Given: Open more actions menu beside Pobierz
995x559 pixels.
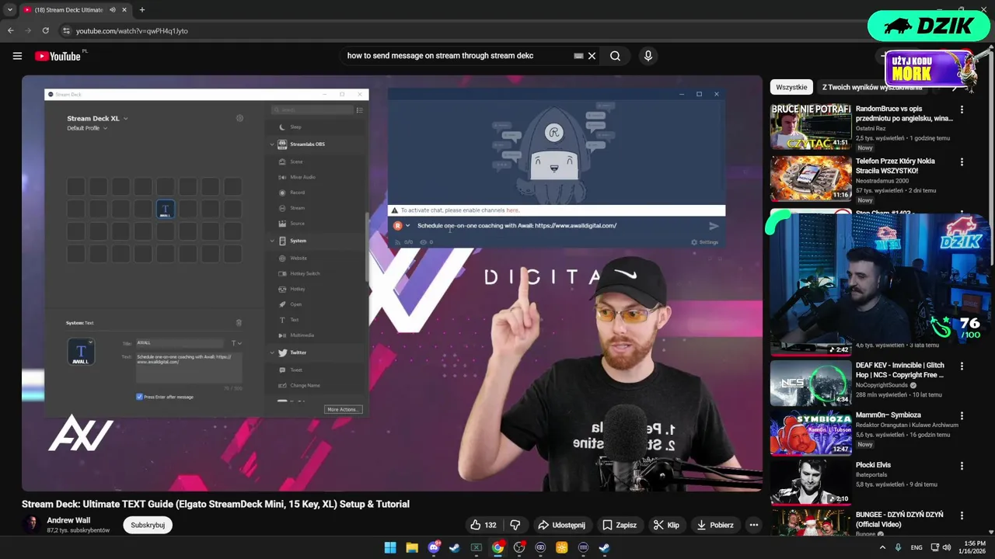Looking at the screenshot, I should coord(753,525).
